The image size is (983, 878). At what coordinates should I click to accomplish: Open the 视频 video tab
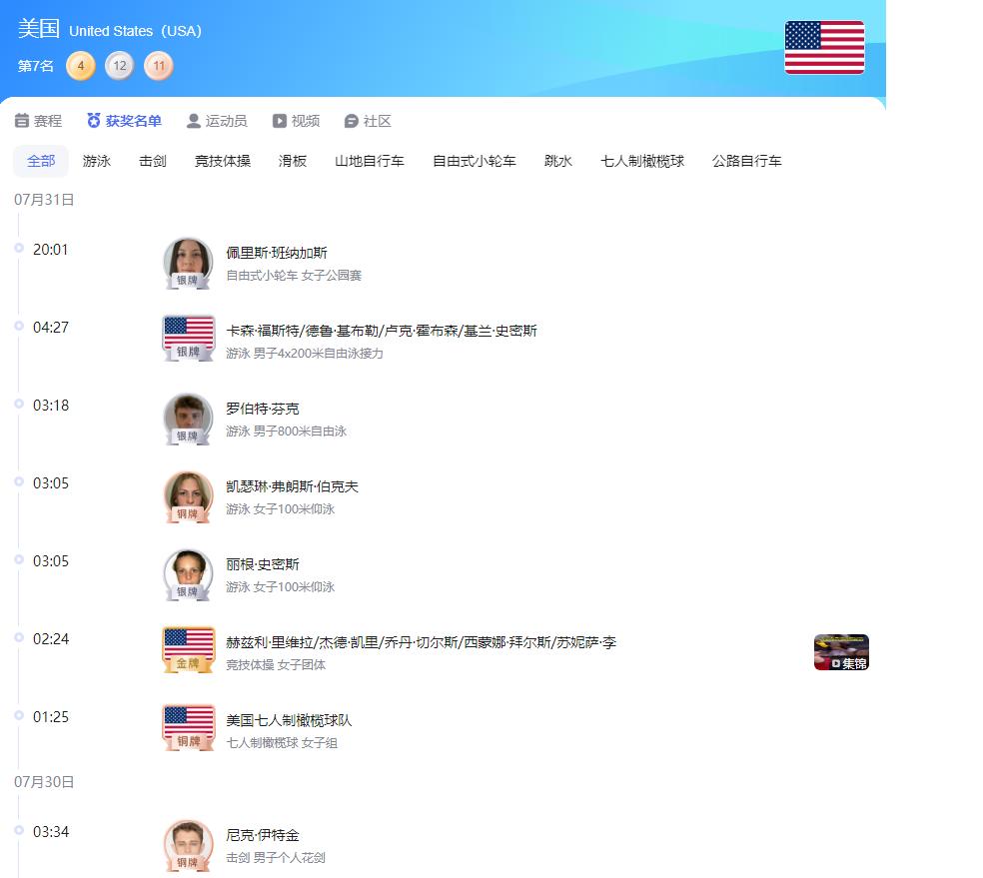[296, 121]
